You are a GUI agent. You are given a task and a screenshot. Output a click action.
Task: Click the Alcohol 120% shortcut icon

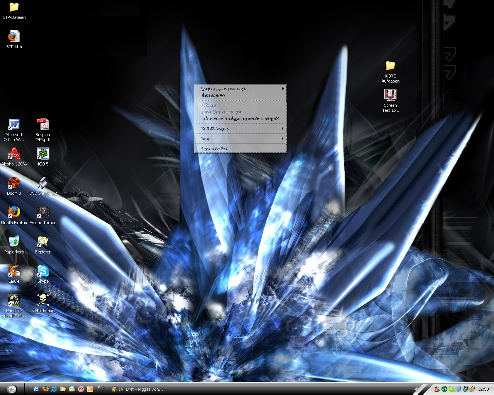tap(14, 154)
